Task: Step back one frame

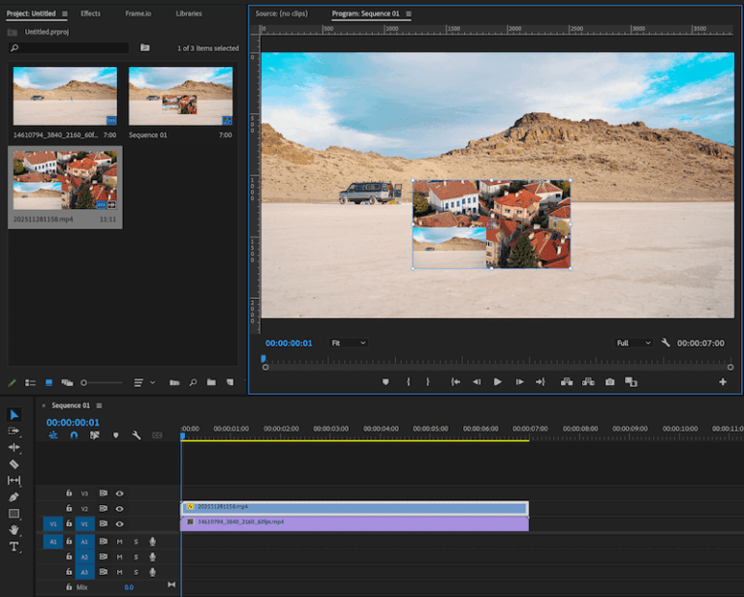Action: [x=477, y=382]
